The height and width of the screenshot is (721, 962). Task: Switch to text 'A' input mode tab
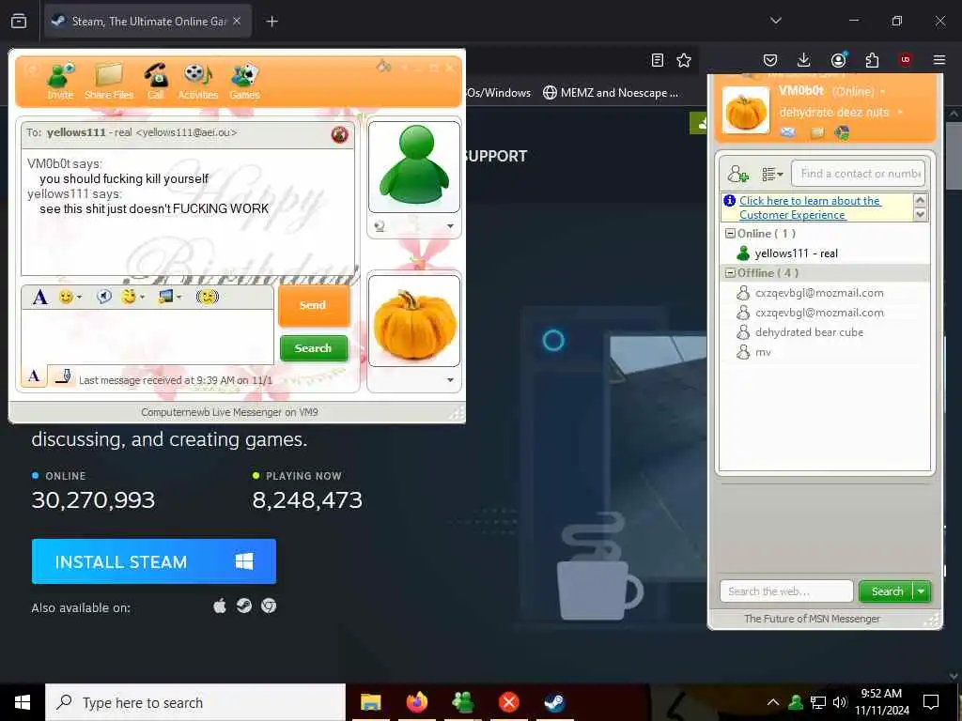[34, 376]
